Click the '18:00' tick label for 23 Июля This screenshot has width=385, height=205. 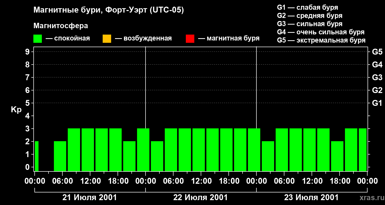click(340, 181)
